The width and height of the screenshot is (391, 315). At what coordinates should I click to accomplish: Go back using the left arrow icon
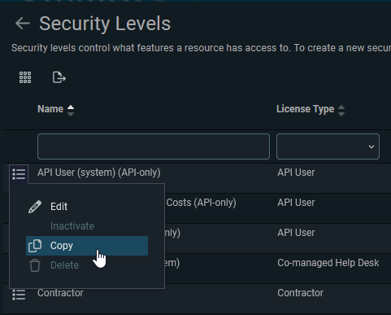23,24
